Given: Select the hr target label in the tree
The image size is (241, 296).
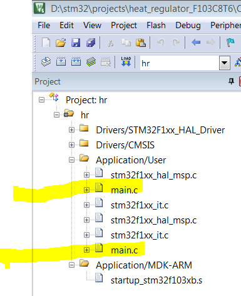Looking at the screenshot, I should pos(85,115).
